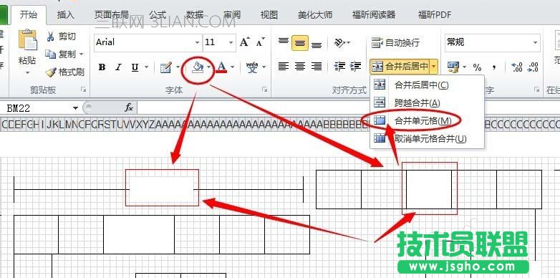Screen dimensions: 560x278
Task: Toggle Italic formatting
Action: click(x=118, y=67)
